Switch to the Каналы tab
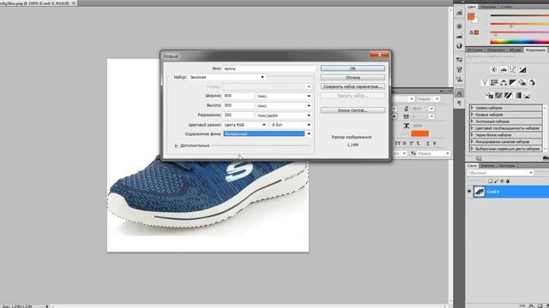The height and width of the screenshot is (308, 549). pyautogui.click(x=487, y=165)
